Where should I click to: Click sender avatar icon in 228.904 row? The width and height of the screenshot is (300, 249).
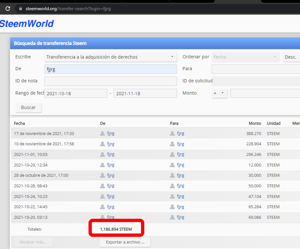102,144
